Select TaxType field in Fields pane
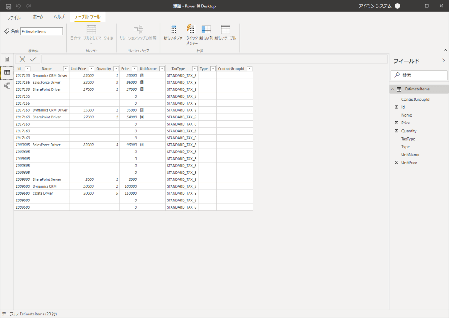The image size is (449, 318). tap(408, 139)
